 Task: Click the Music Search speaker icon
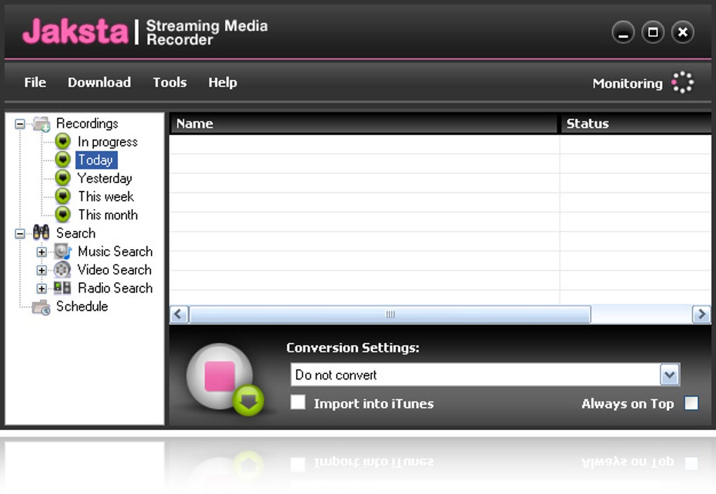(x=63, y=251)
